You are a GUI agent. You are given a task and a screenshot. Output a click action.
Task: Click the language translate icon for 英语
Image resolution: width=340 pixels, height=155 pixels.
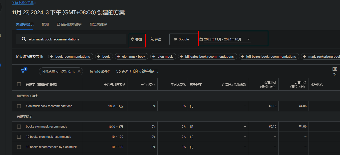[x=152, y=39]
